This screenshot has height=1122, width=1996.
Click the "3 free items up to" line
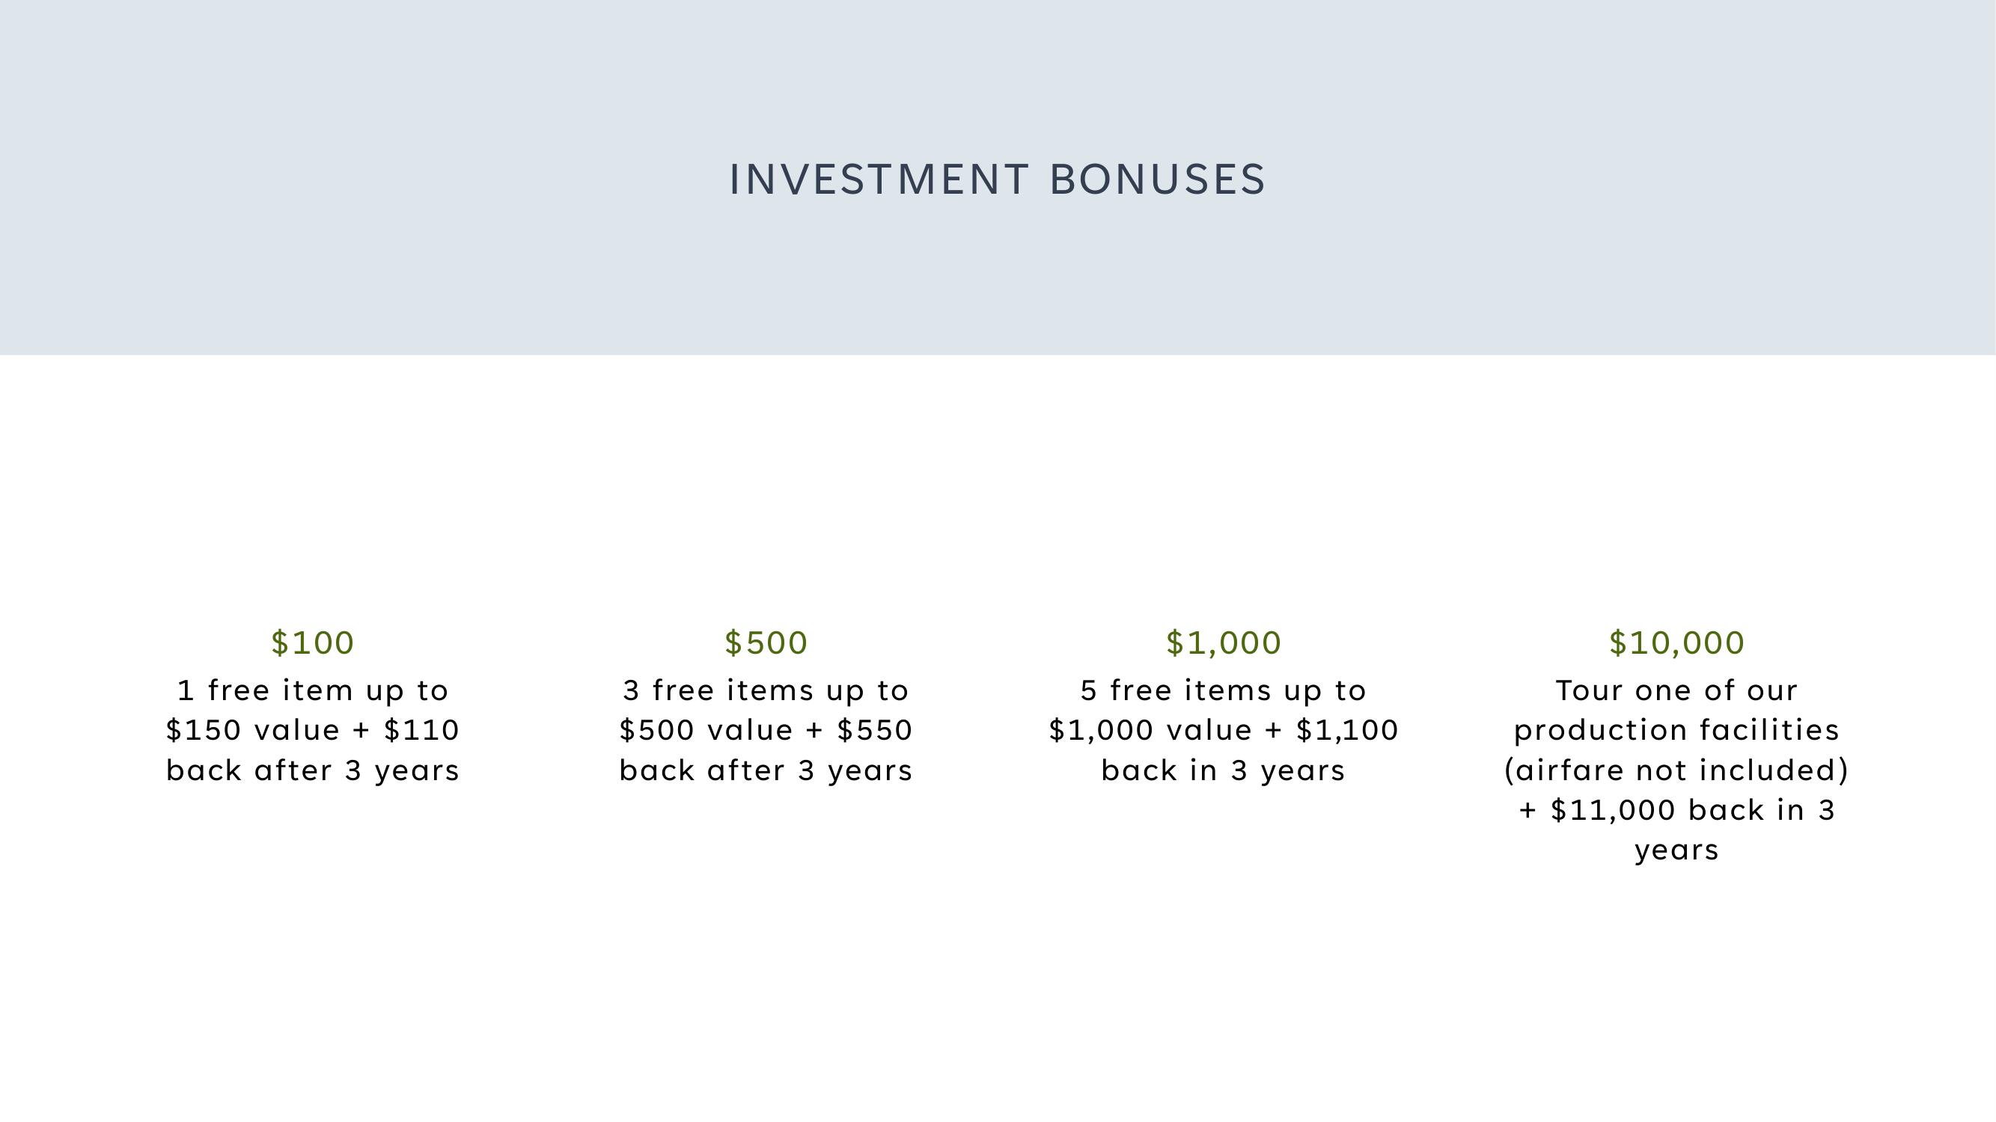coord(766,690)
